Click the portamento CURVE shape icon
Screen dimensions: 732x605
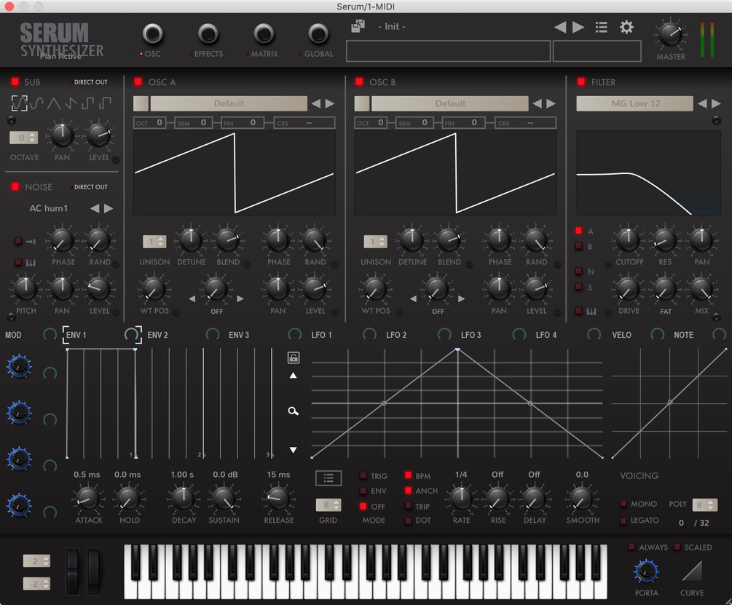click(x=692, y=571)
